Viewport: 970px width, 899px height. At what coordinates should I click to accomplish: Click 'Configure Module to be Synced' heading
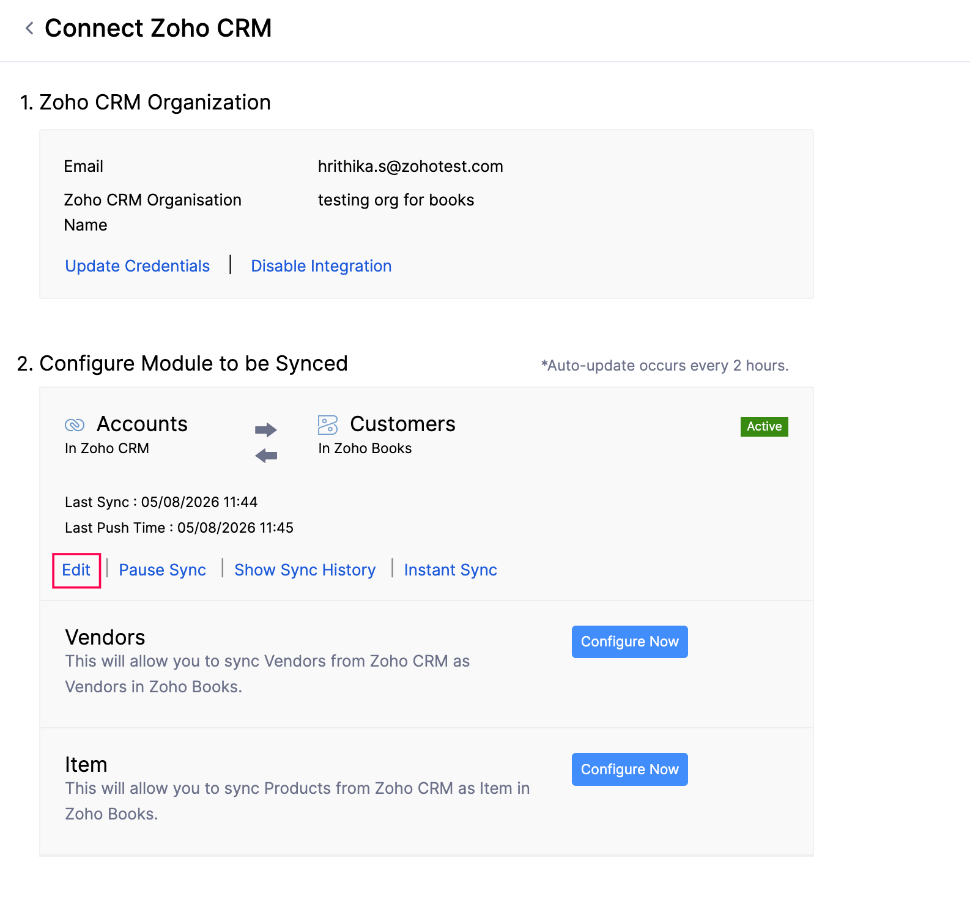193,363
